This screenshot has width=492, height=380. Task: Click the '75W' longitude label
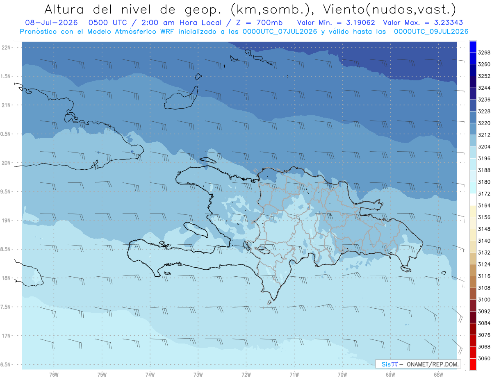pyautogui.click(x=102, y=374)
